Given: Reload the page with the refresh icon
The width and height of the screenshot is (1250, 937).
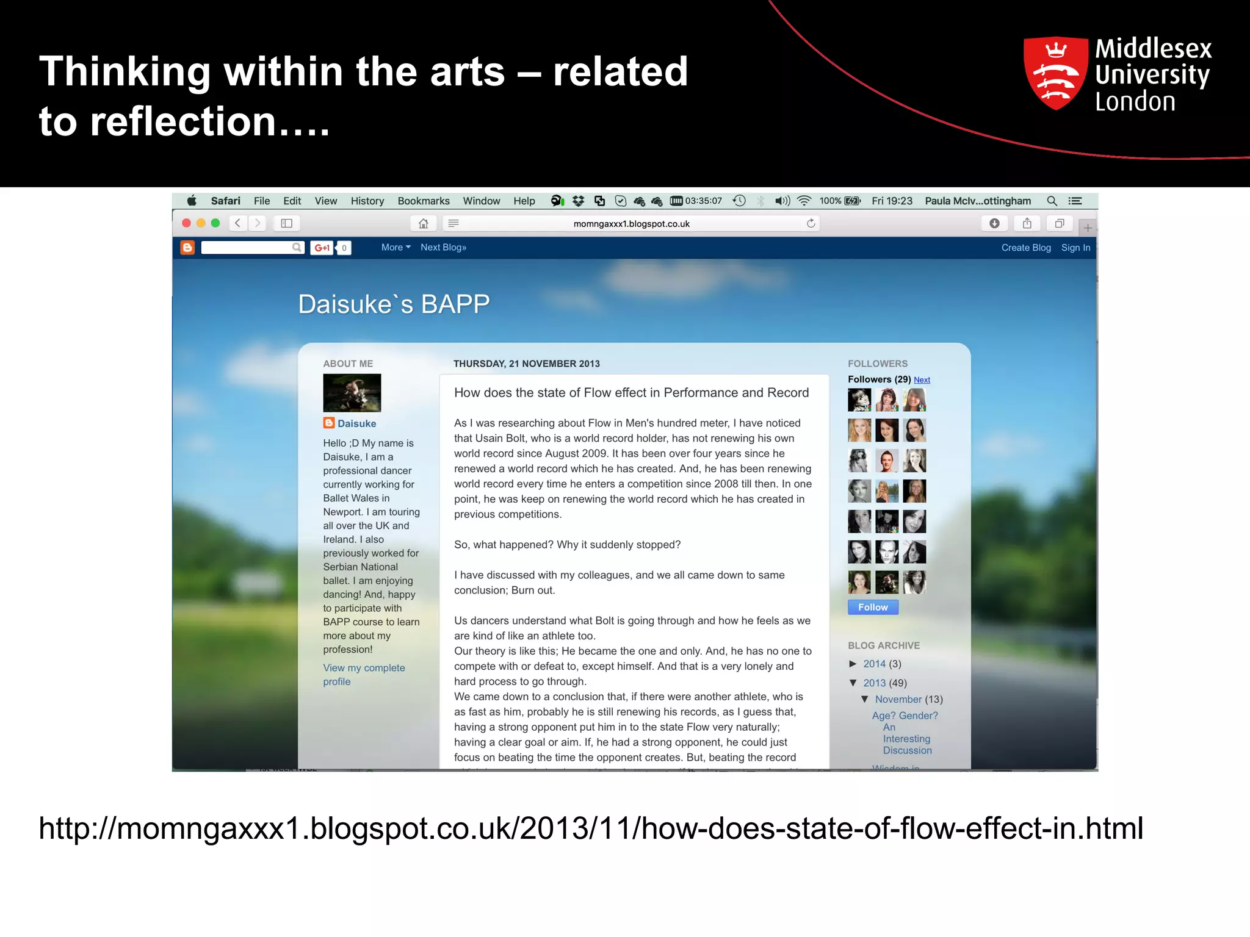Looking at the screenshot, I should tap(811, 223).
